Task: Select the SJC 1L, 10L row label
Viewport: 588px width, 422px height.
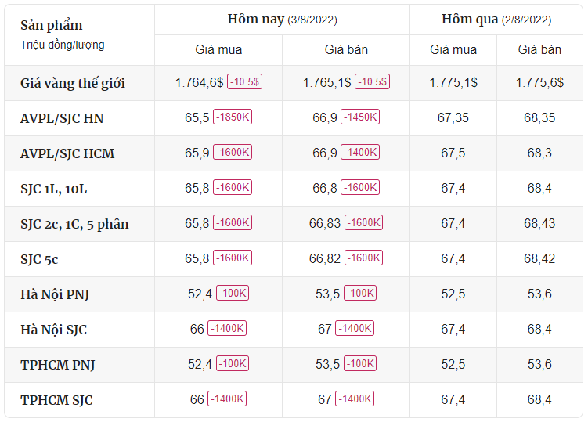Action: tap(53, 189)
